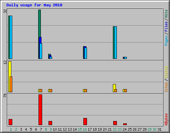Click the day "7" x-axis label

[41, 129]
